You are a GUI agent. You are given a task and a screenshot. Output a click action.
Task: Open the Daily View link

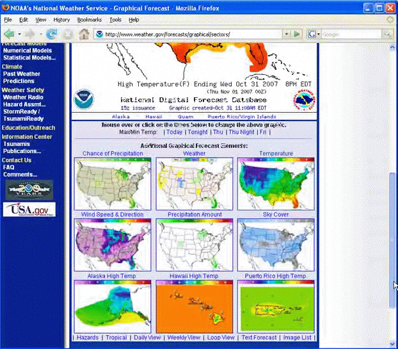(147, 337)
